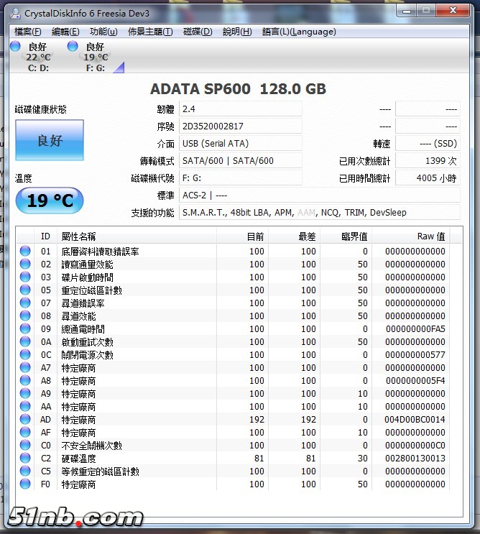This screenshot has height=534, width=480.
Task: Click the 傳輸模式 SATA/600 field
Action: pos(240,160)
